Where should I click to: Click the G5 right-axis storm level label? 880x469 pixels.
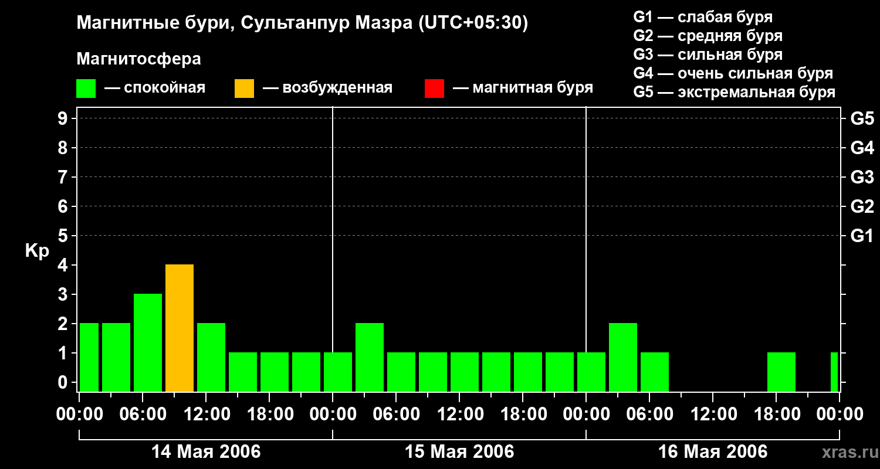pyautogui.click(x=862, y=118)
